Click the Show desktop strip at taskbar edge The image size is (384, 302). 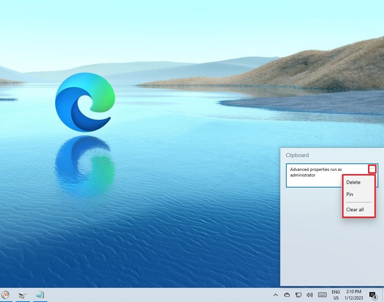point(383,295)
